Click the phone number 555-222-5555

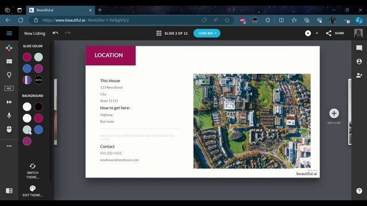click(111, 153)
